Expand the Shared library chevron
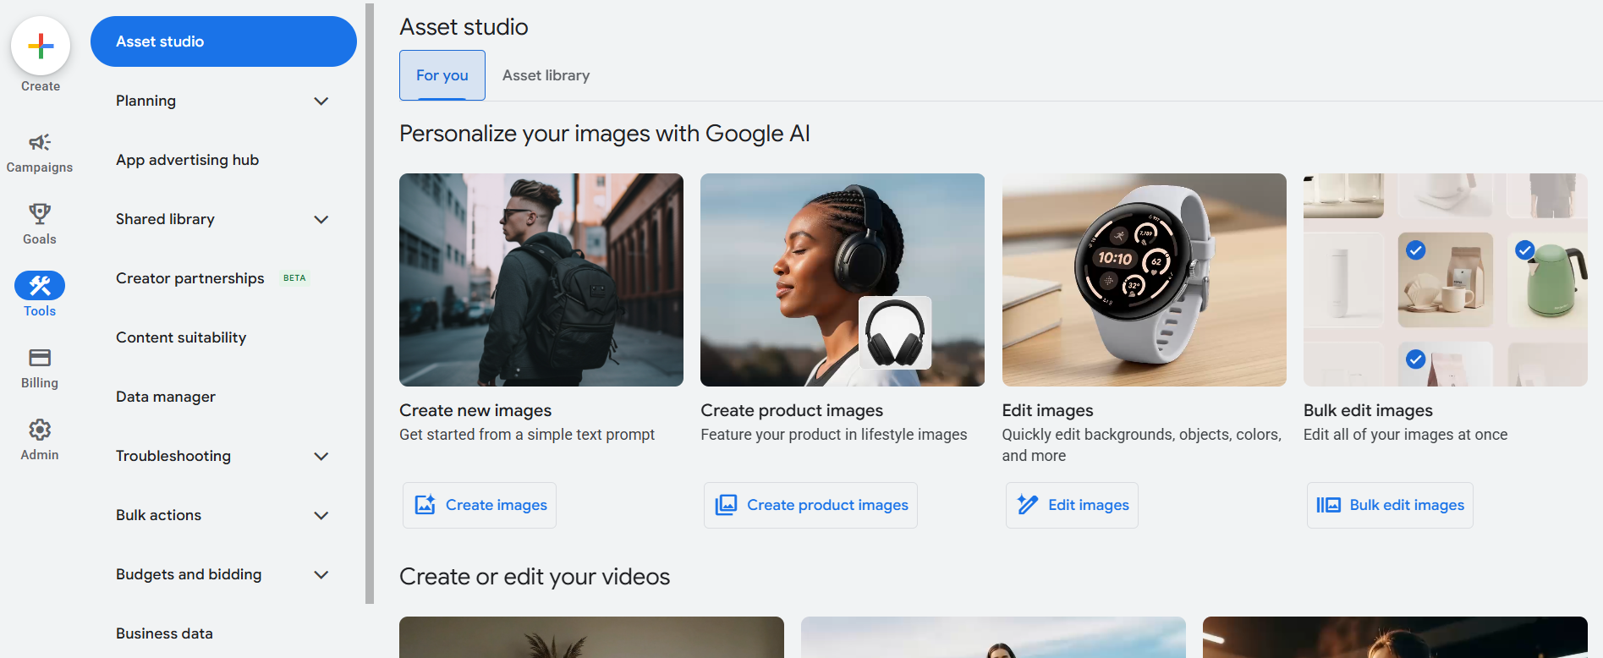 click(x=321, y=220)
